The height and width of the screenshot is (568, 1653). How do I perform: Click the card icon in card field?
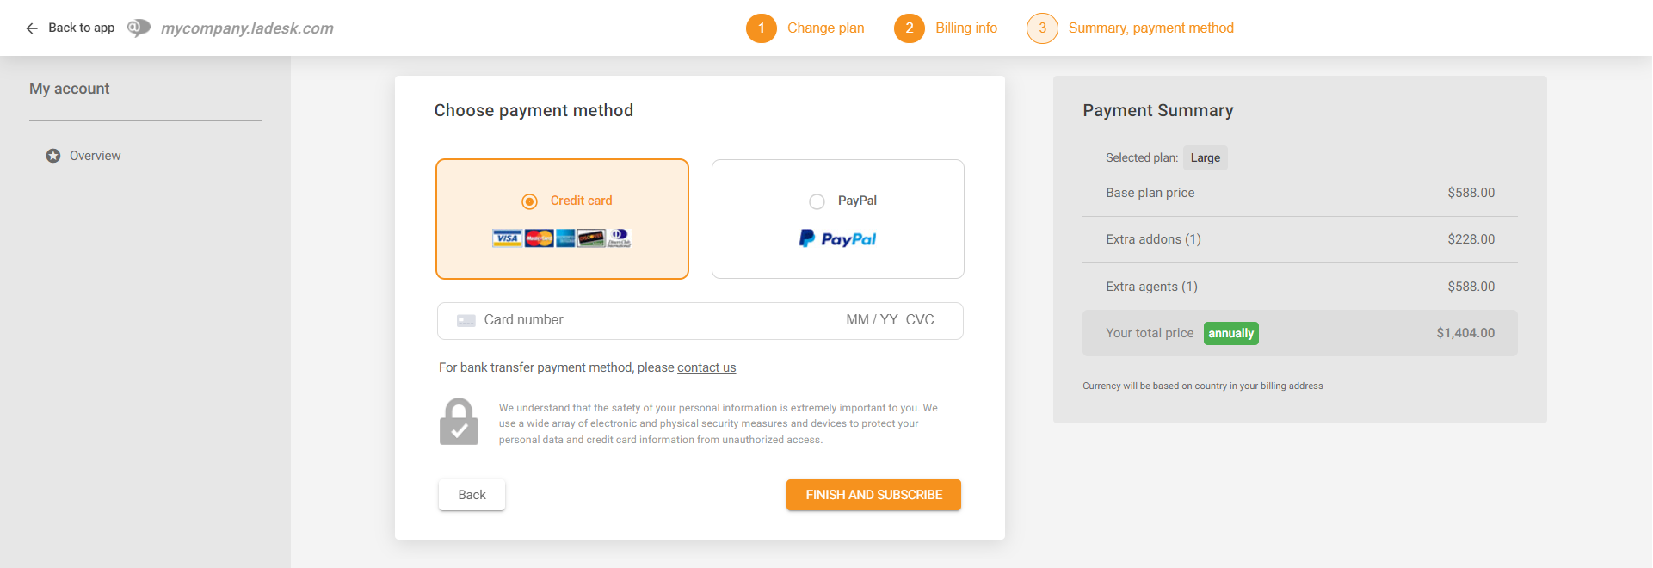pyautogui.click(x=466, y=320)
